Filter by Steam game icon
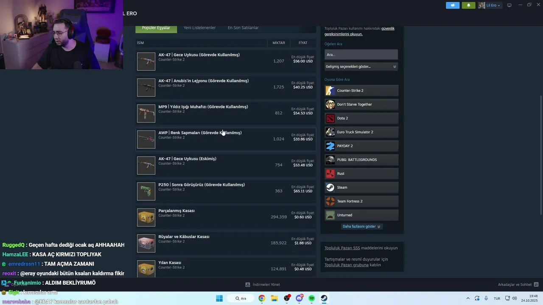 coord(330,187)
